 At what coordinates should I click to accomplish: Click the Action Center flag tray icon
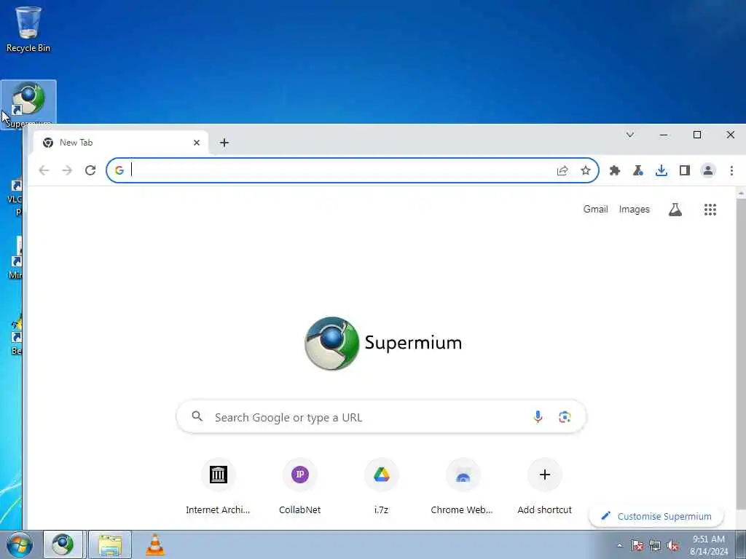pos(637,546)
